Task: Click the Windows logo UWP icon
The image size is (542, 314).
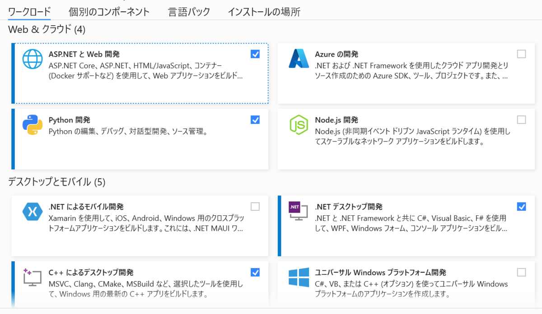Action: point(299,278)
